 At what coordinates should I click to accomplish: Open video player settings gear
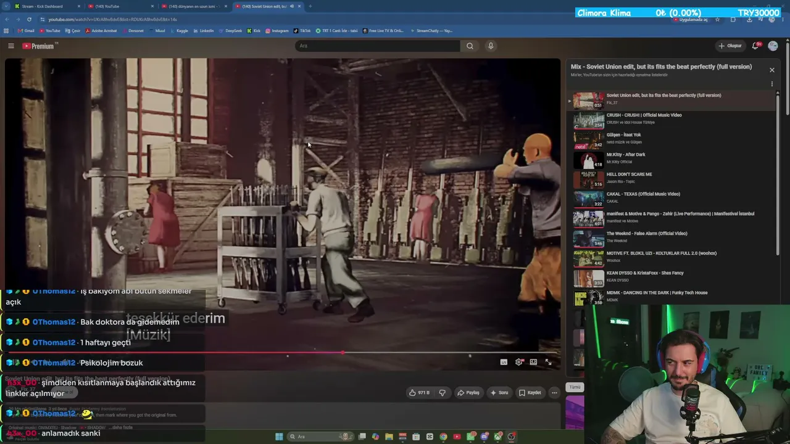point(518,362)
